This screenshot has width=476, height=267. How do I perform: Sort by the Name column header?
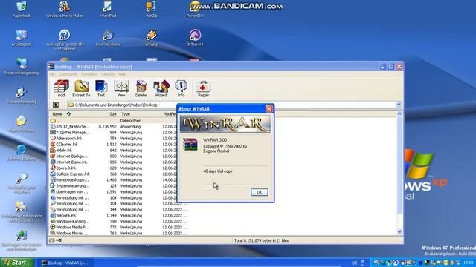tap(69, 113)
